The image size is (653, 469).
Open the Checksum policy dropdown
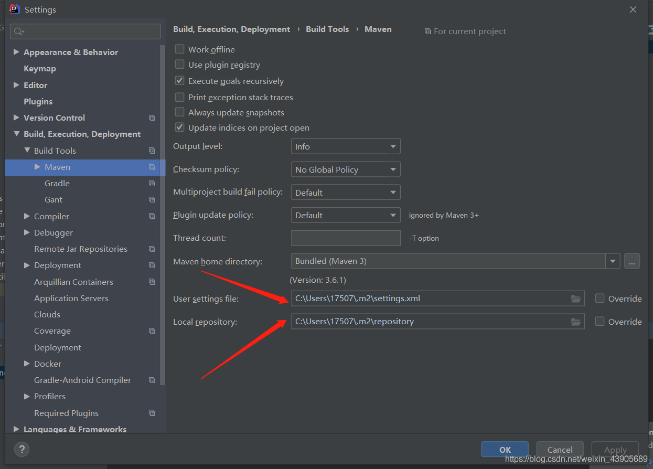coord(346,169)
